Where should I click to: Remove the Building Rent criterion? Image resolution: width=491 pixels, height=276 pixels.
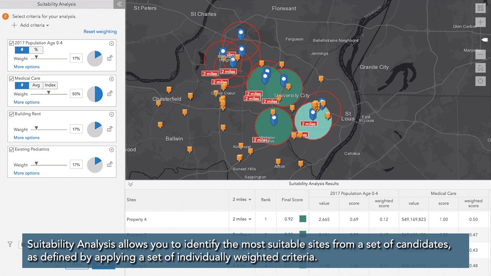click(112, 114)
